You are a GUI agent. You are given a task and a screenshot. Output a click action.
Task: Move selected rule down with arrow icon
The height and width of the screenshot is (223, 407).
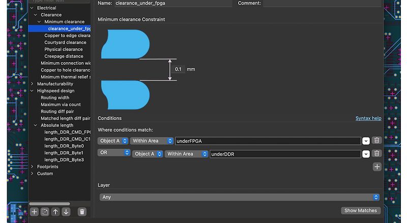coord(66,212)
